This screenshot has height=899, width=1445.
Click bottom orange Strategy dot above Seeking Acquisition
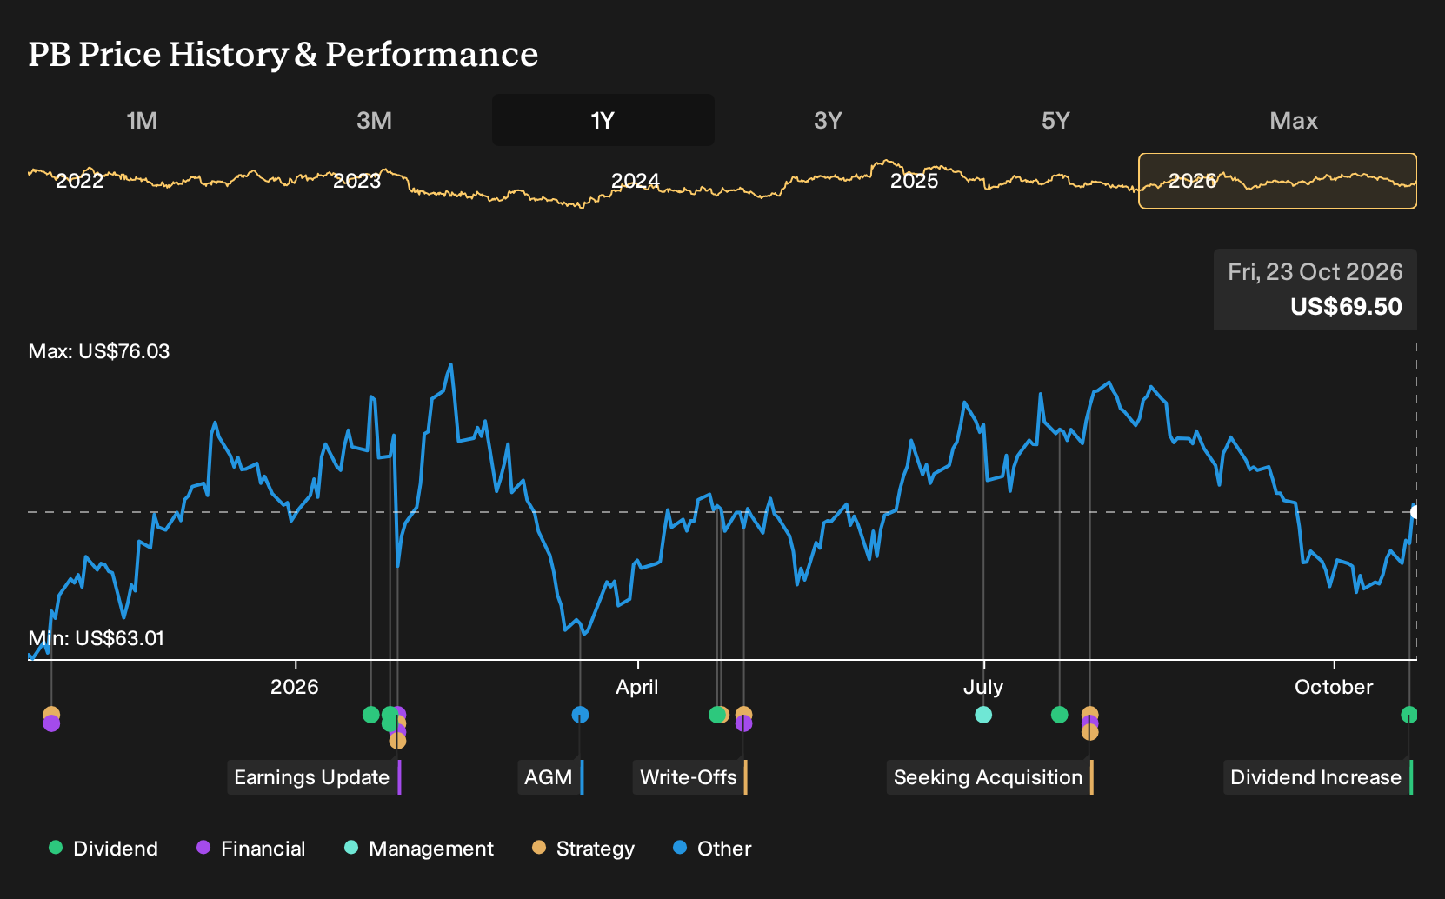tap(1089, 732)
